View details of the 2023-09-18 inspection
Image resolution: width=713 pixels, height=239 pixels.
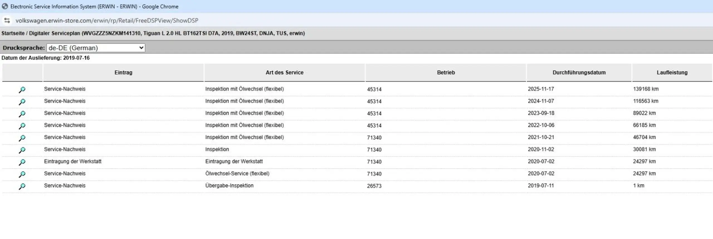tap(22, 114)
